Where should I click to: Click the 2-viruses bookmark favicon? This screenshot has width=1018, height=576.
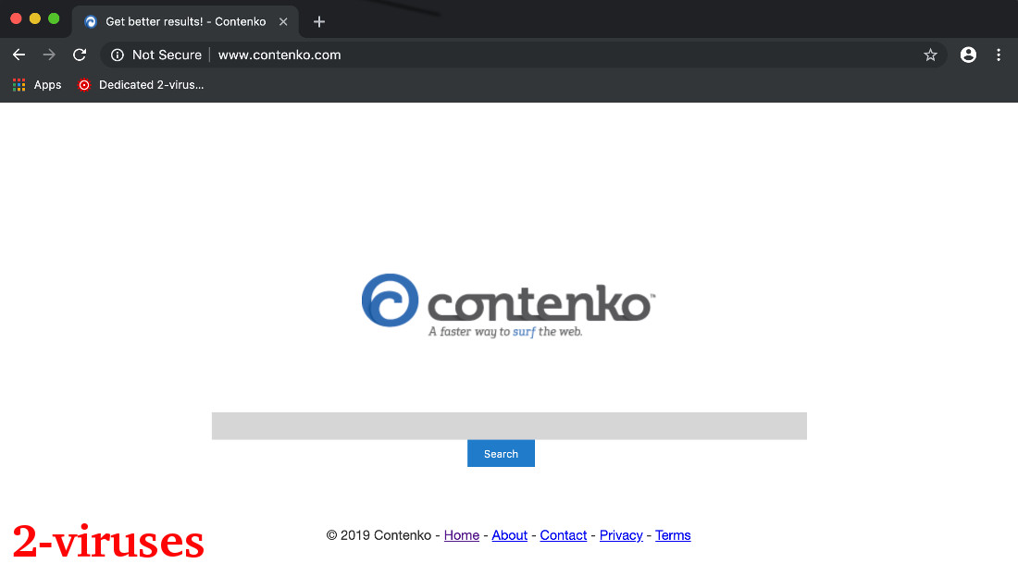point(83,84)
